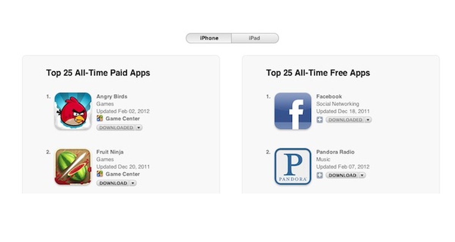The height and width of the screenshot is (242, 455).
Task: Expand the dropdown arrow next to Fruit Ninja's Download button
Action: pos(133,183)
